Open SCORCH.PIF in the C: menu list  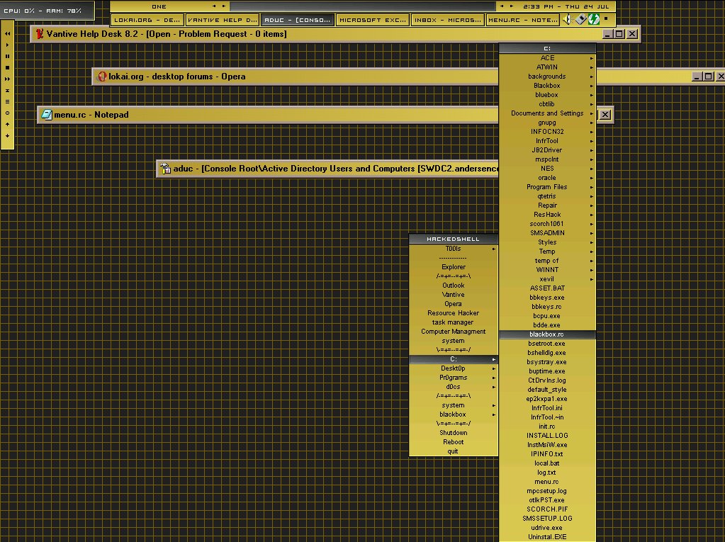click(547, 509)
